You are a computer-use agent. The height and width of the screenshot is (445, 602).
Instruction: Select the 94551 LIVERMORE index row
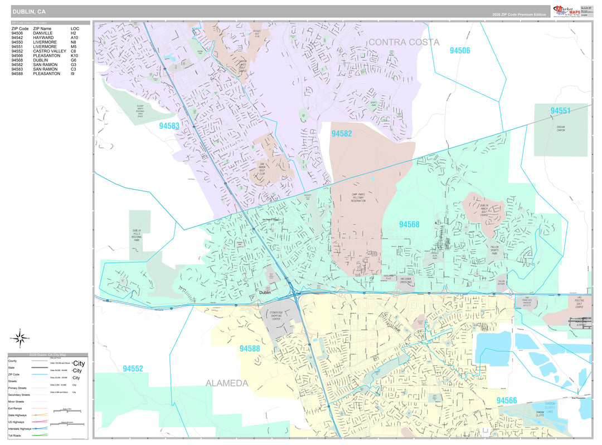44,47
